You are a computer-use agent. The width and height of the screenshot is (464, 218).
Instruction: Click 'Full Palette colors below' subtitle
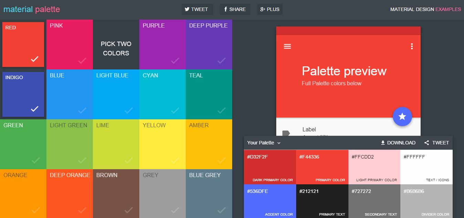[332, 83]
